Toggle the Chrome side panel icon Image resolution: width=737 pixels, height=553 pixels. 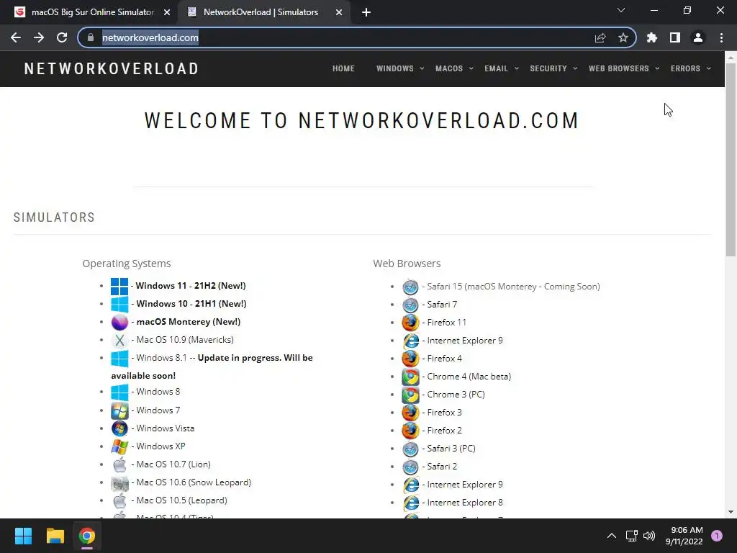675,37
